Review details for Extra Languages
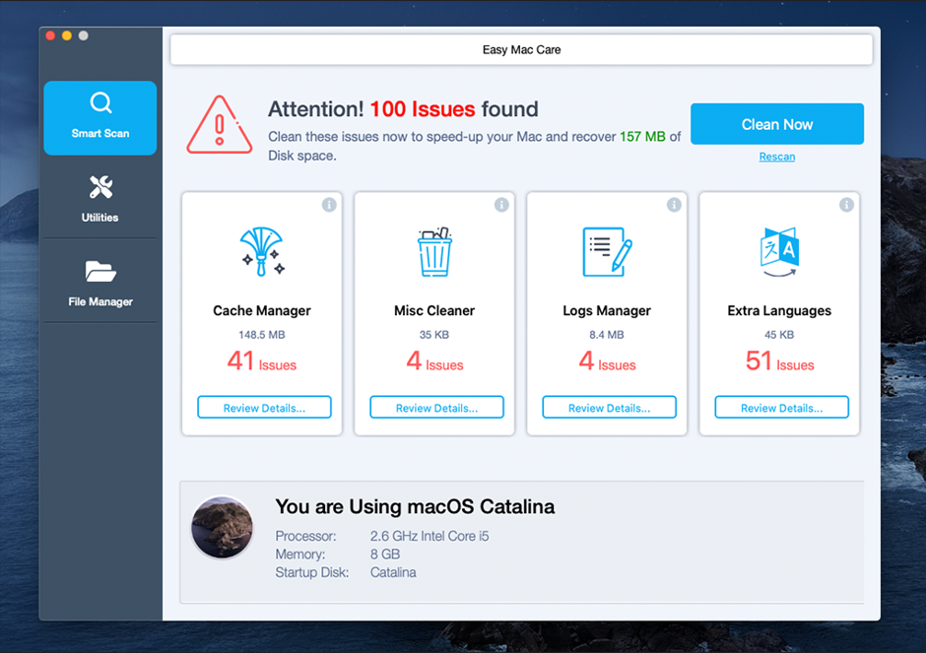 (781, 408)
